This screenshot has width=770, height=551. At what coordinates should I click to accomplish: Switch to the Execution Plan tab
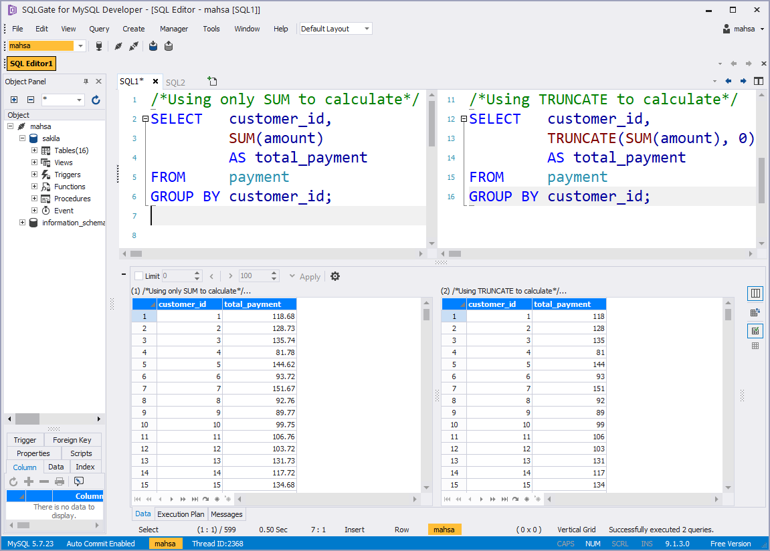tap(181, 514)
